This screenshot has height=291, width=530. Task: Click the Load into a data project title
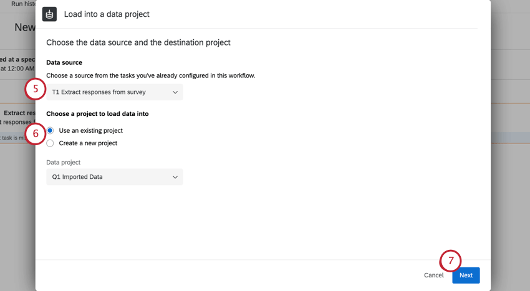tap(107, 14)
